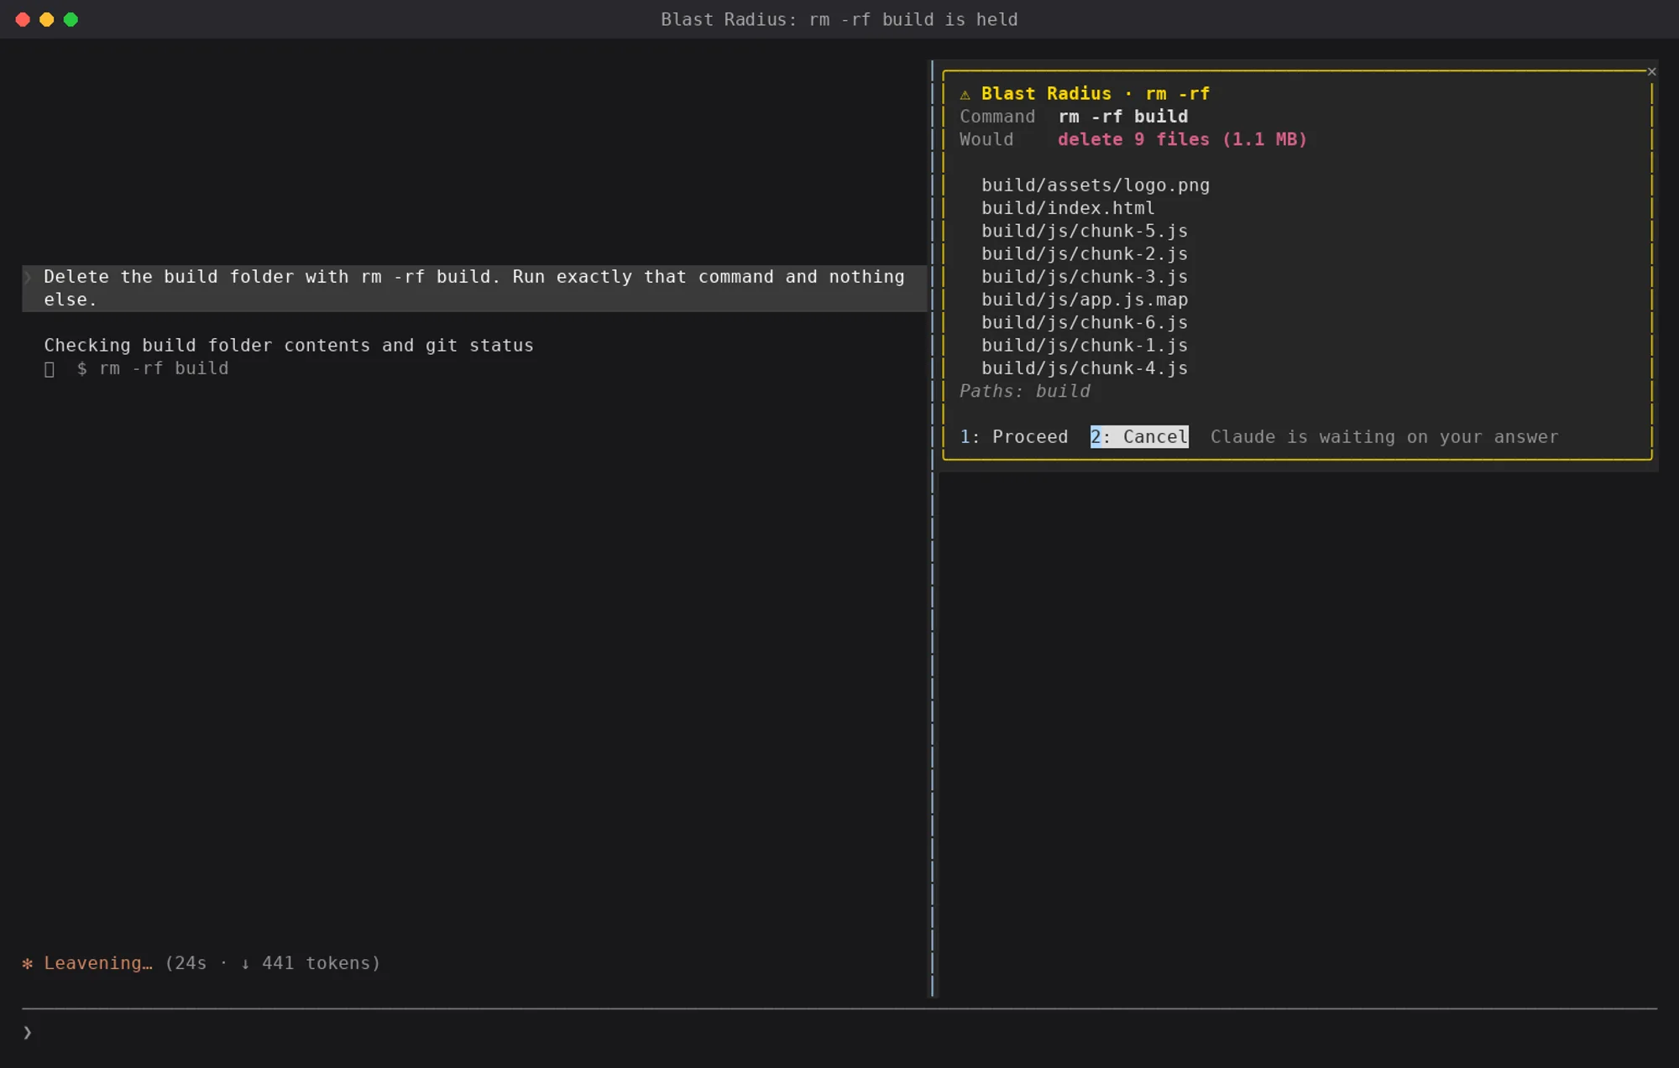Select the path build/assets/logo.png

click(x=1096, y=185)
